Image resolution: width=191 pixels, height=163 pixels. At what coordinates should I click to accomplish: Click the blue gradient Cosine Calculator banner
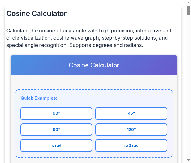pos(94,65)
